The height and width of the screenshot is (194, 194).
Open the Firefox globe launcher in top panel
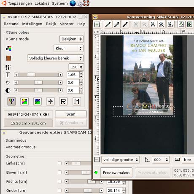tap(73, 3)
